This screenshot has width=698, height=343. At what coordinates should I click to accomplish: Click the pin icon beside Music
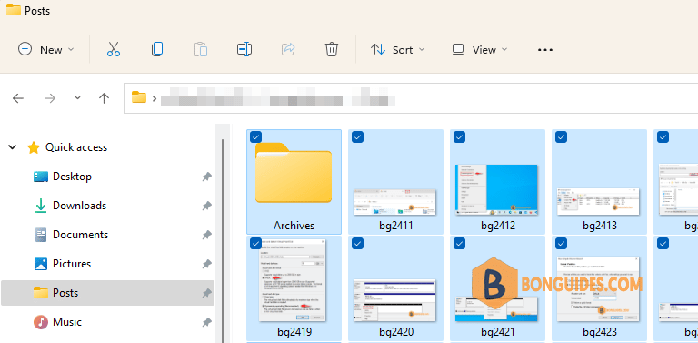pyautogui.click(x=206, y=322)
